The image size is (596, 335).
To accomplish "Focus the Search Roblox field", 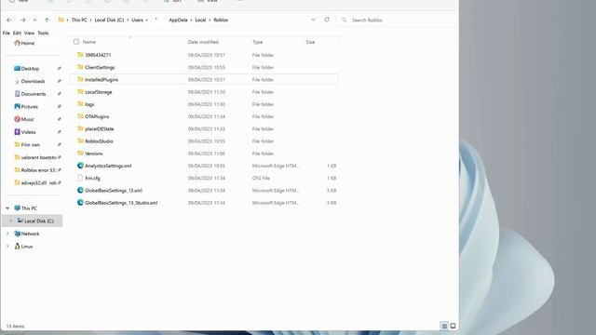I will pos(396,20).
